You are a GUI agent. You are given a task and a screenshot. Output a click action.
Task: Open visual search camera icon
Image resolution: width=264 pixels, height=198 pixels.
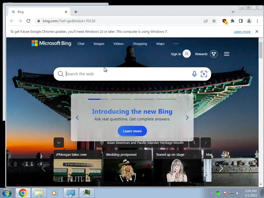point(204,74)
